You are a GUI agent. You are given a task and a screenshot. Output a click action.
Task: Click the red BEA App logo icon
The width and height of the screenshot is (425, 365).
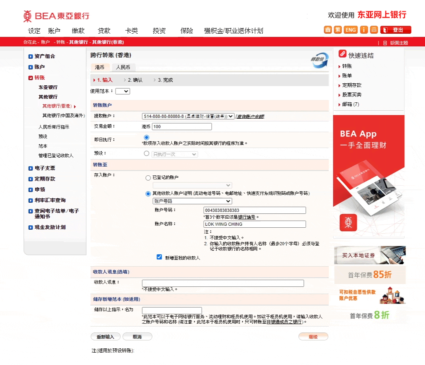click(x=348, y=223)
